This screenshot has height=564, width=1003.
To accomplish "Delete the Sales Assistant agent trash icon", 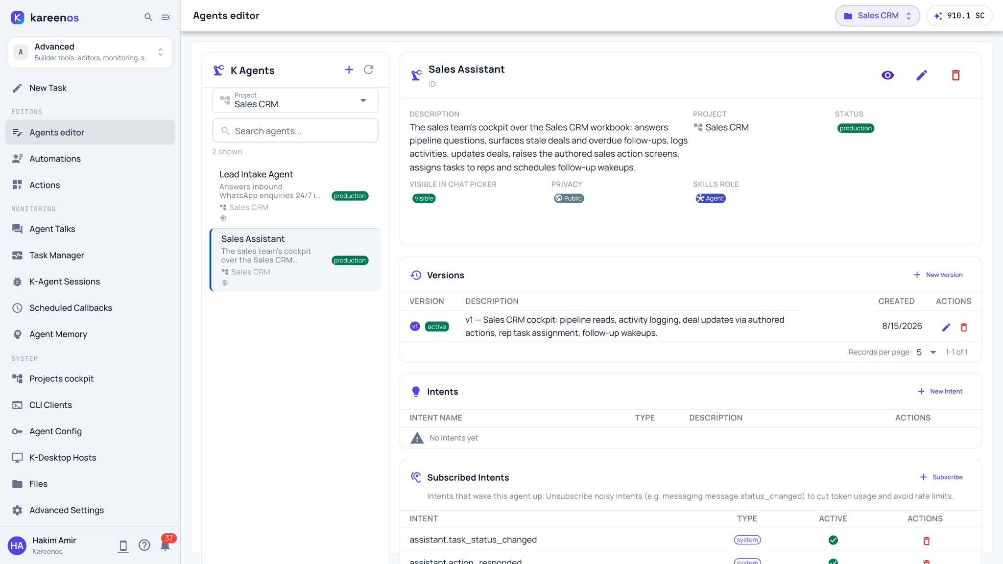I will click(955, 75).
